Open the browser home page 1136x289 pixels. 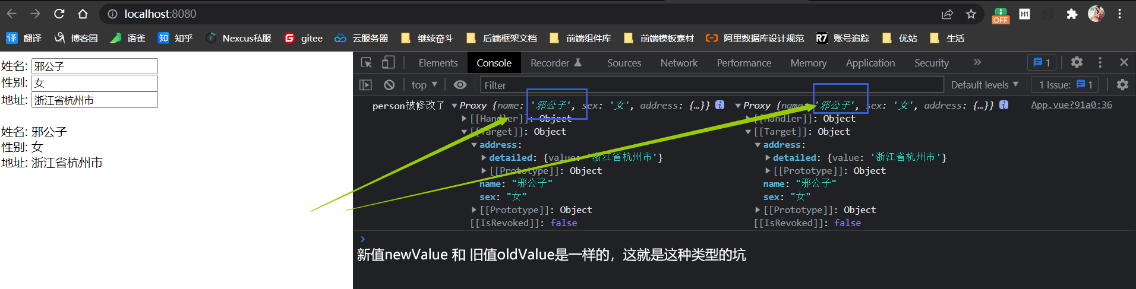83,14
